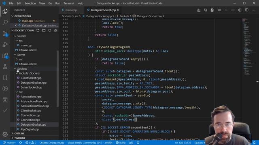Open main.cpp under Sender src

point(26,45)
